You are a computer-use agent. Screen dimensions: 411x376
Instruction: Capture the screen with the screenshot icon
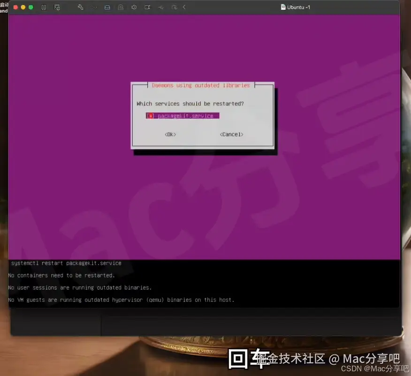click(x=57, y=7)
